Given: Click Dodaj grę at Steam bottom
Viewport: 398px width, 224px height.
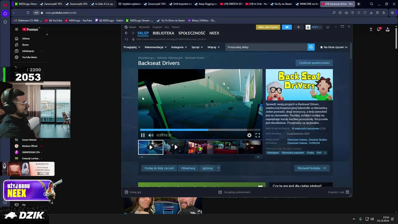Looking at the screenshot, I should coord(133,192).
